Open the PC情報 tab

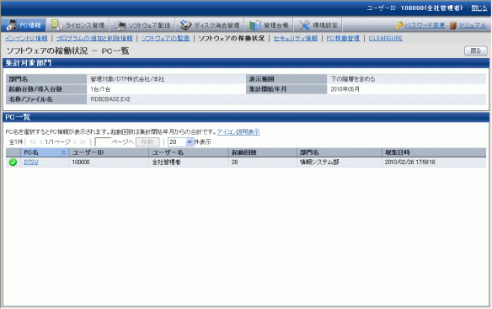[x=24, y=24]
